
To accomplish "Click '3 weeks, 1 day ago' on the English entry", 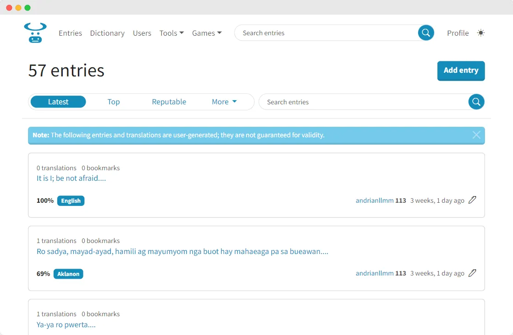I will [437, 200].
